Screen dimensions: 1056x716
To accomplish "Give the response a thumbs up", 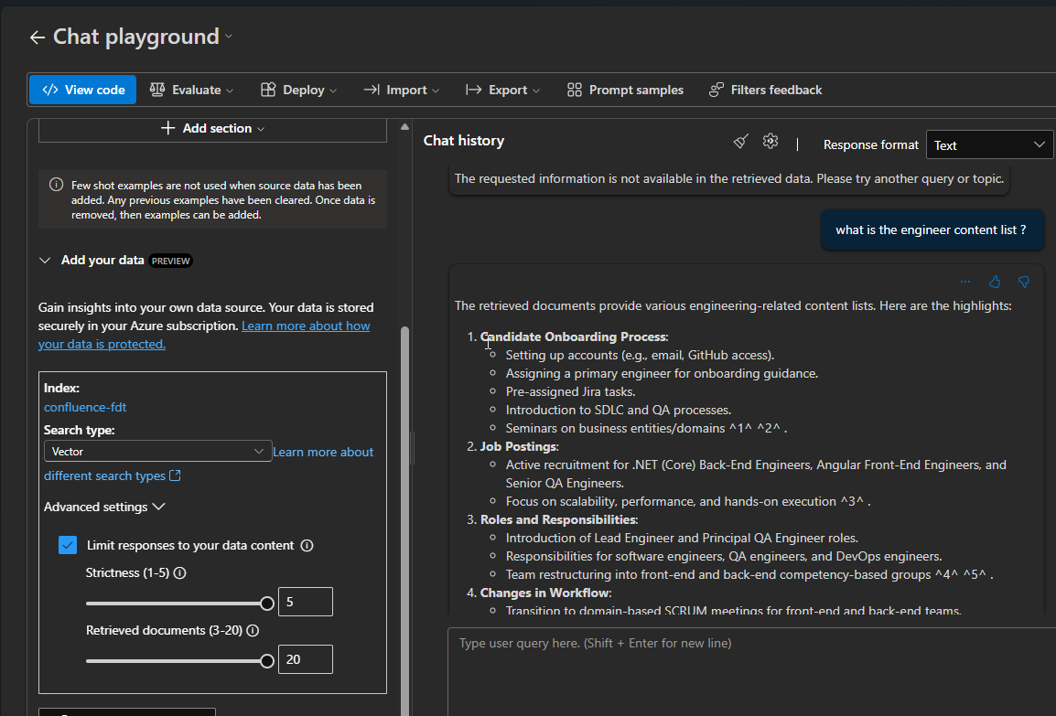I will 995,282.
